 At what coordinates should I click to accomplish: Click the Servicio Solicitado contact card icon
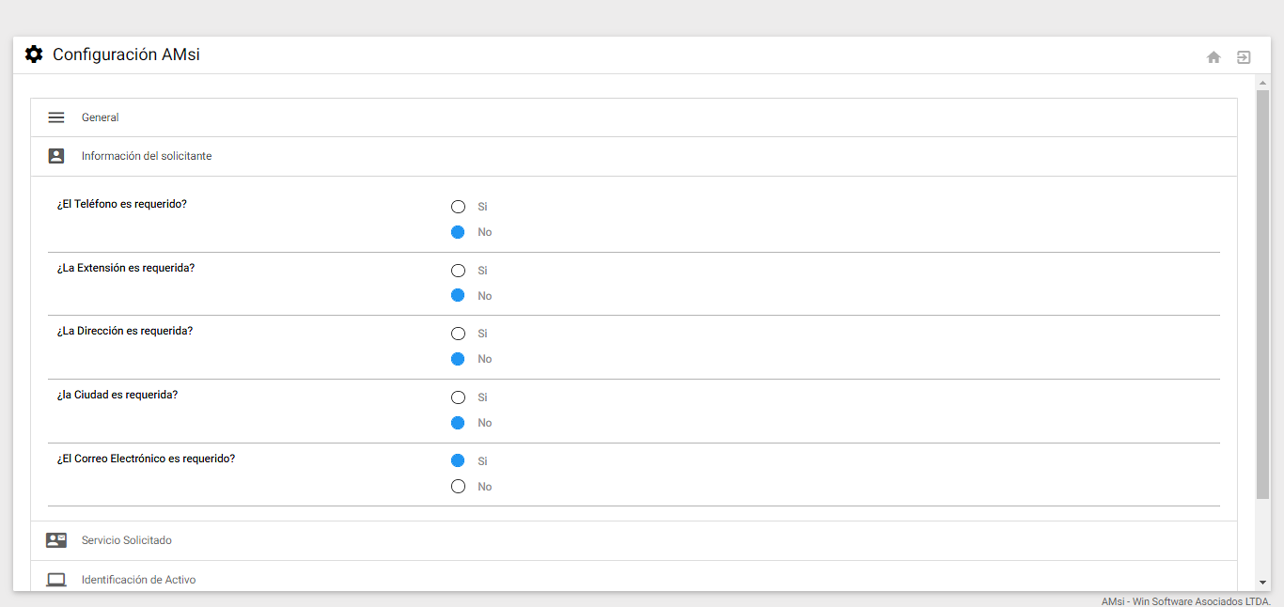56,540
